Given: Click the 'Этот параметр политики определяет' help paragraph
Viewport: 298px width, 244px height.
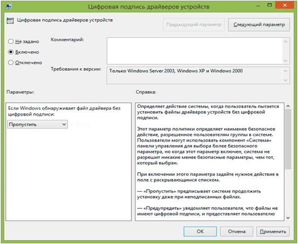Looking at the screenshot, I should click(x=206, y=146).
